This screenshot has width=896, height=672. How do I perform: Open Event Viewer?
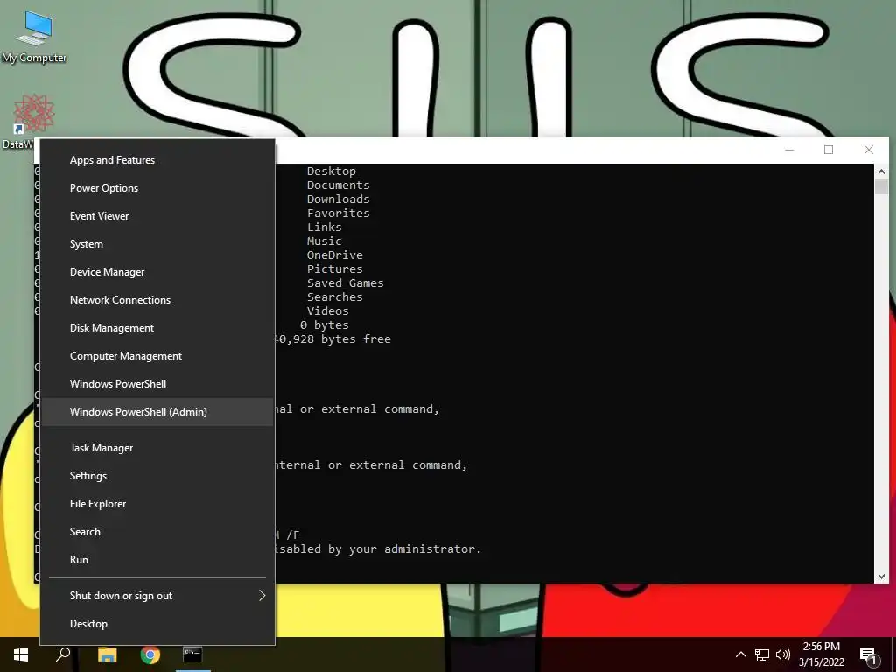click(x=157, y=216)
